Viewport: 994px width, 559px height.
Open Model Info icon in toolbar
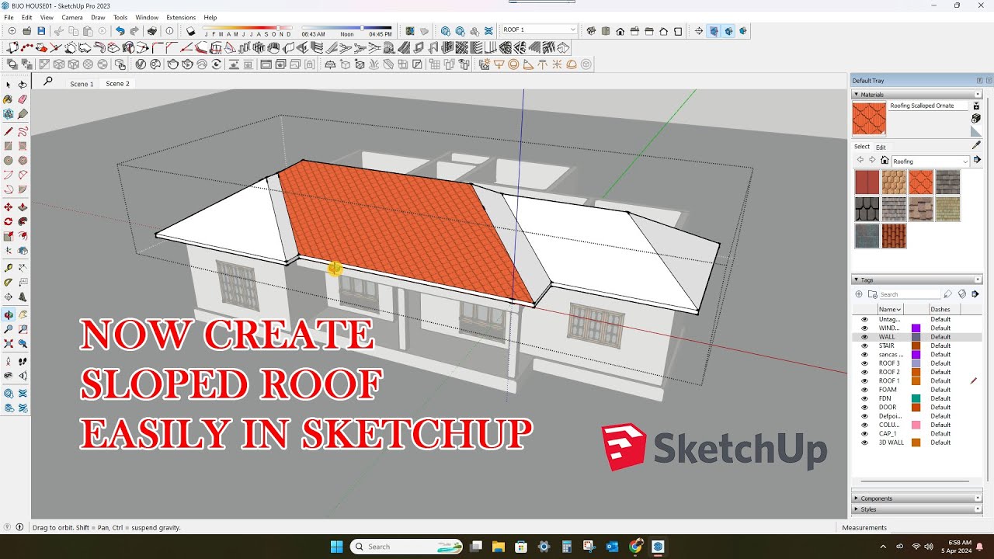(x=170, y=31)
